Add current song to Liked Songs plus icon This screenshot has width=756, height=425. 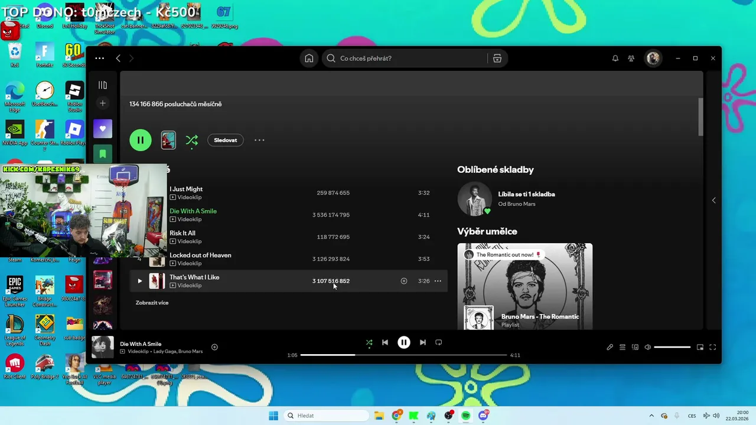(x=214, y=347)
